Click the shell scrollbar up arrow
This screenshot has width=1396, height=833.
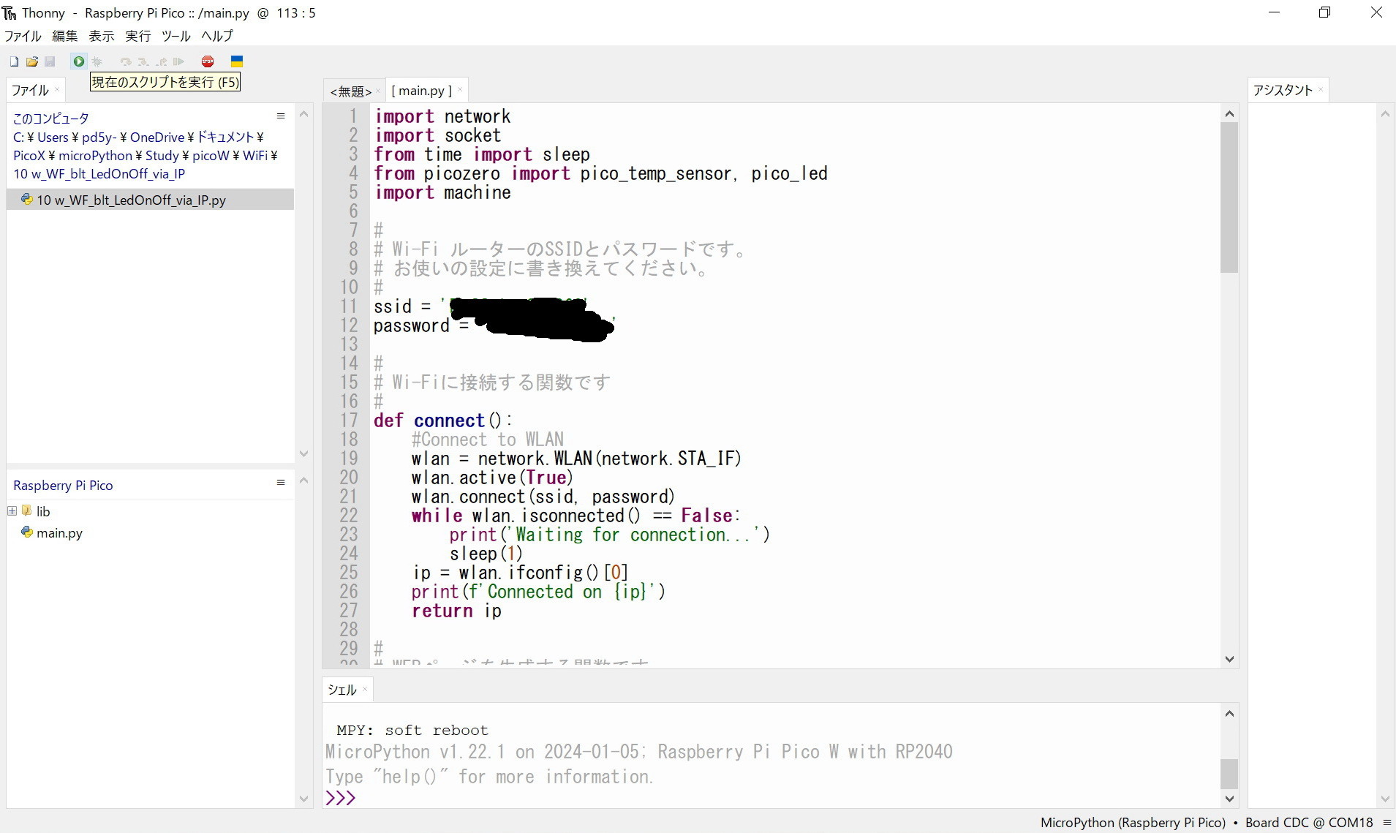(x=1229, y=713)
